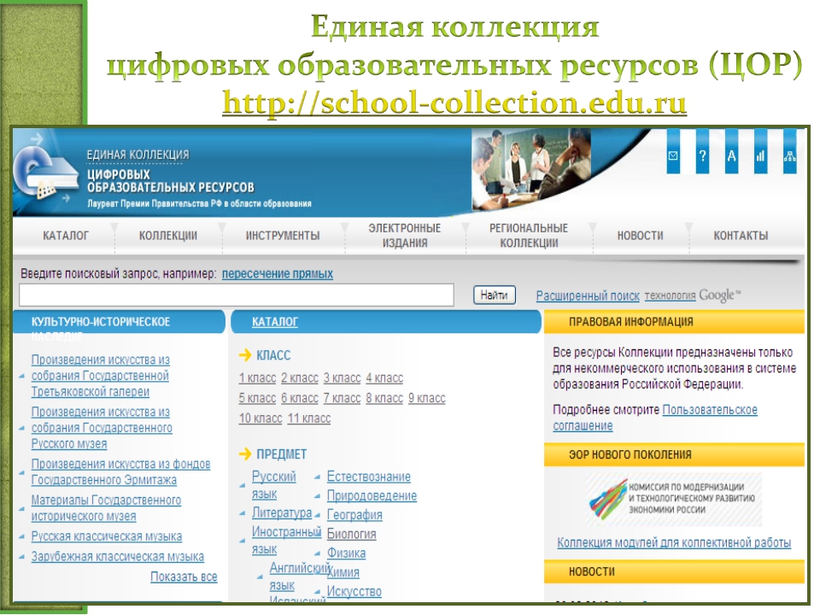Viewport: 820px width, 615px height.
Task: Open subject Физика
Action: 346,553
